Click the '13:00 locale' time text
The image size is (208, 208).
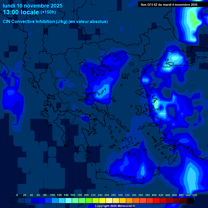[x=21, y=12]
